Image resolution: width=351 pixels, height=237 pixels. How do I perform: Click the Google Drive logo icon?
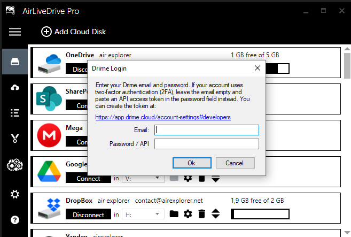click(x=49, y=171)
